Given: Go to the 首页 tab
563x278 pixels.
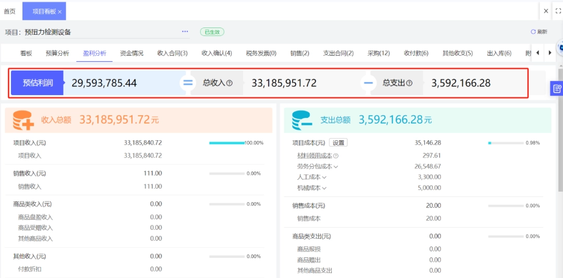Looking at the screenshot, I should (x=9, y=11).
